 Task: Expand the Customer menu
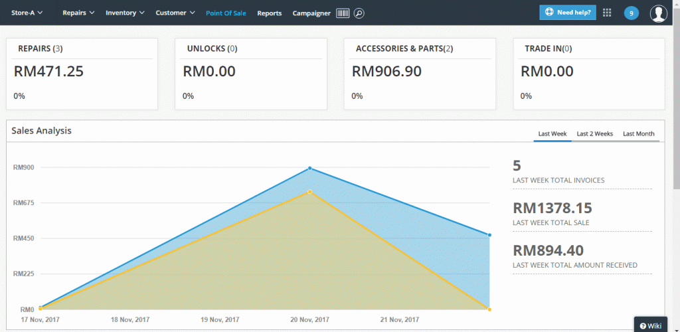tap(175, 13)
